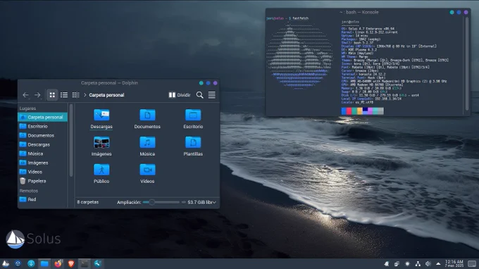Click the Ampliación zoom slider handle
Viewport: 479px width, 269px height.
pyautogui.click(x=151, y=202)
